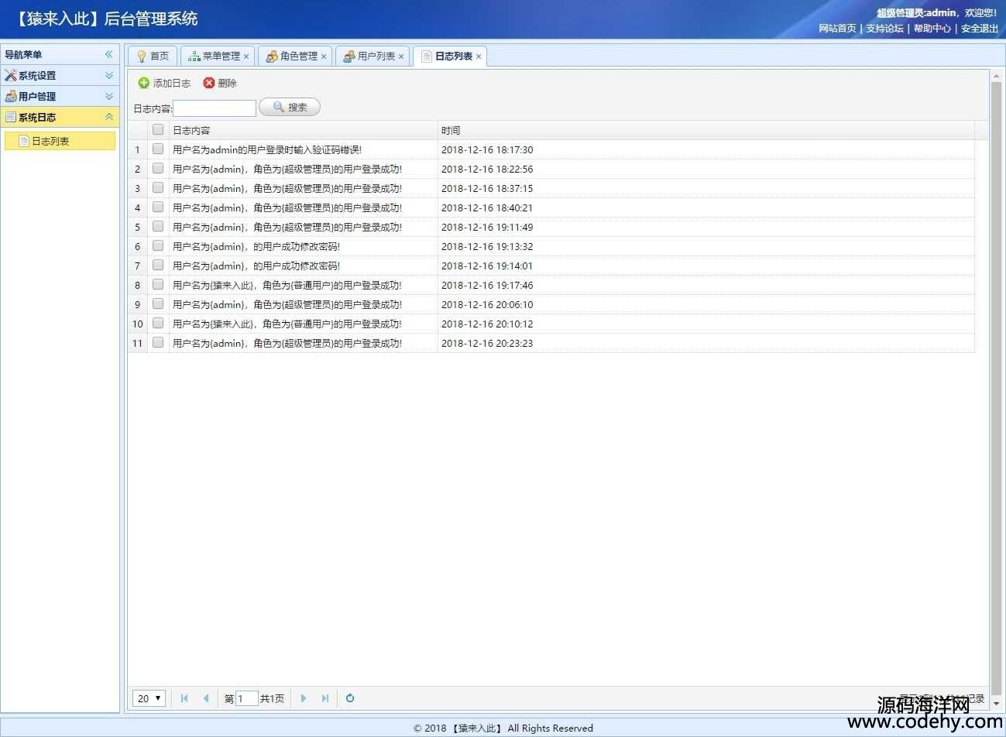Viewport: 1006px width, 737px height.
Task: Click the 验证码错误 log message in row 1
Action: click(x=267, y=149)
